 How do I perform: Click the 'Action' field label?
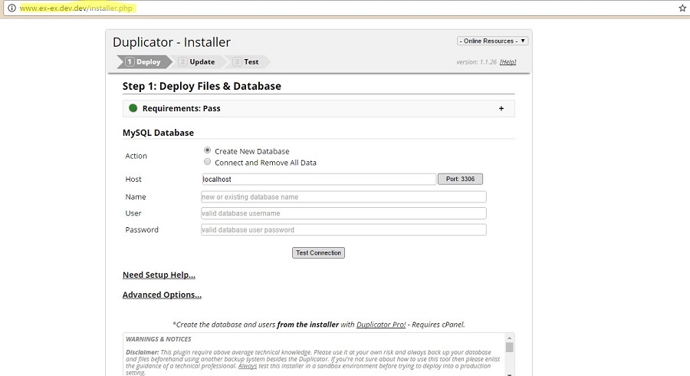pyautogui.click(x=136, y=156)
